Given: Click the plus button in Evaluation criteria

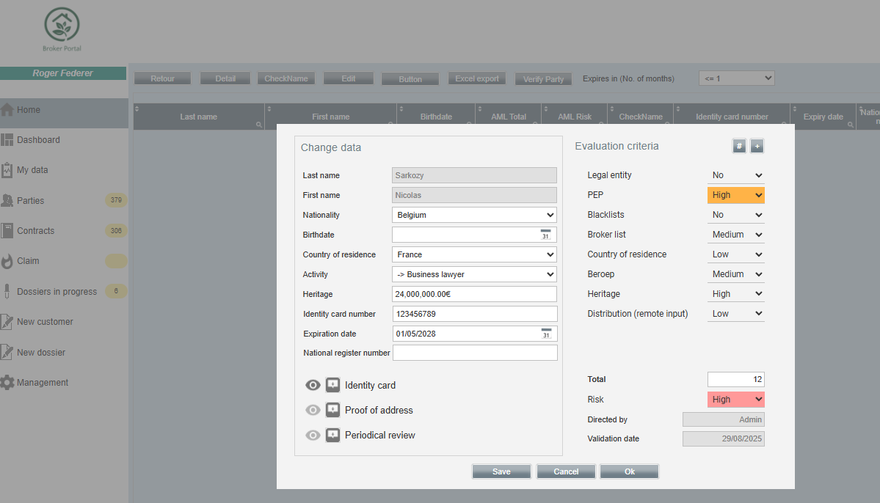Looking at the screenshot, I should pyautogui.click(x=757, y=146).
